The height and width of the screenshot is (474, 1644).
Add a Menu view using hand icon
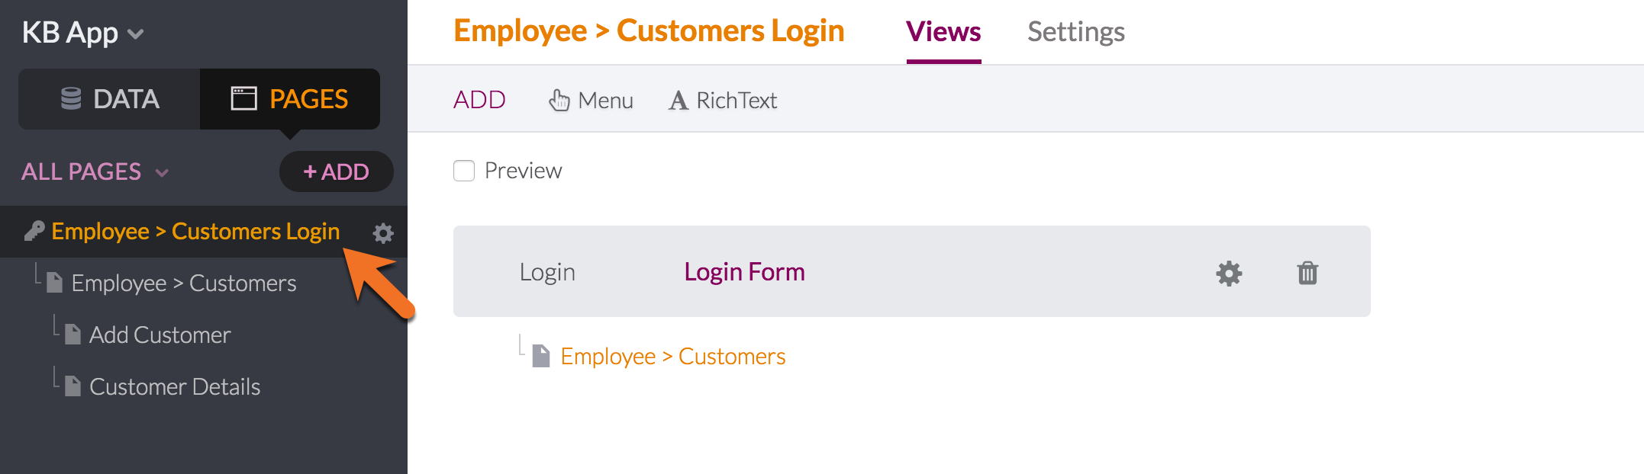[x=559, y=100]
